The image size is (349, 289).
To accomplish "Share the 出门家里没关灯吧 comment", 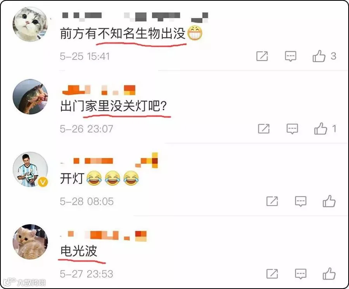I will 264,129.
